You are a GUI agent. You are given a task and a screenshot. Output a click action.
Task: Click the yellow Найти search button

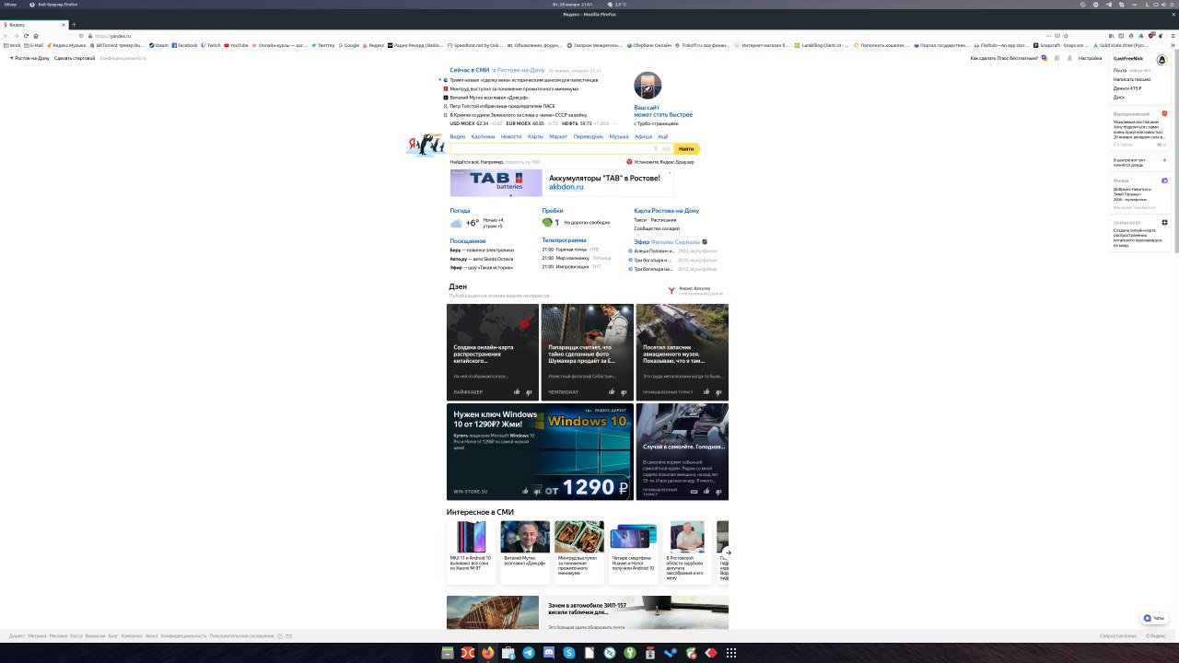(687, 148)
